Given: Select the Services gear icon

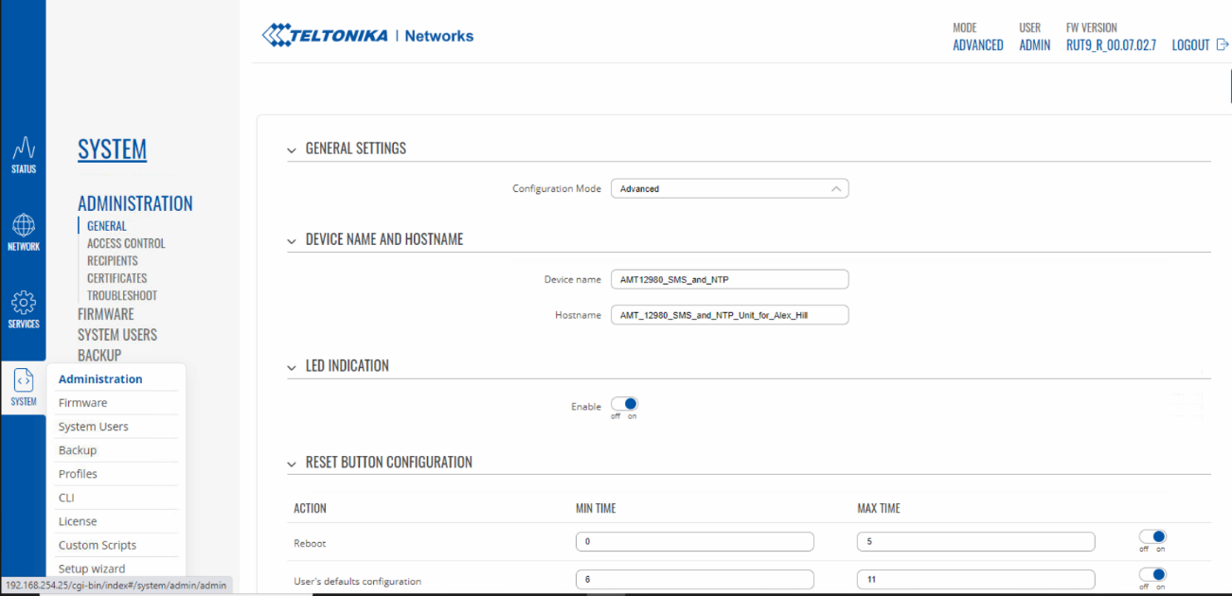Looking at the screenshot, I should [x=24, y=303].
